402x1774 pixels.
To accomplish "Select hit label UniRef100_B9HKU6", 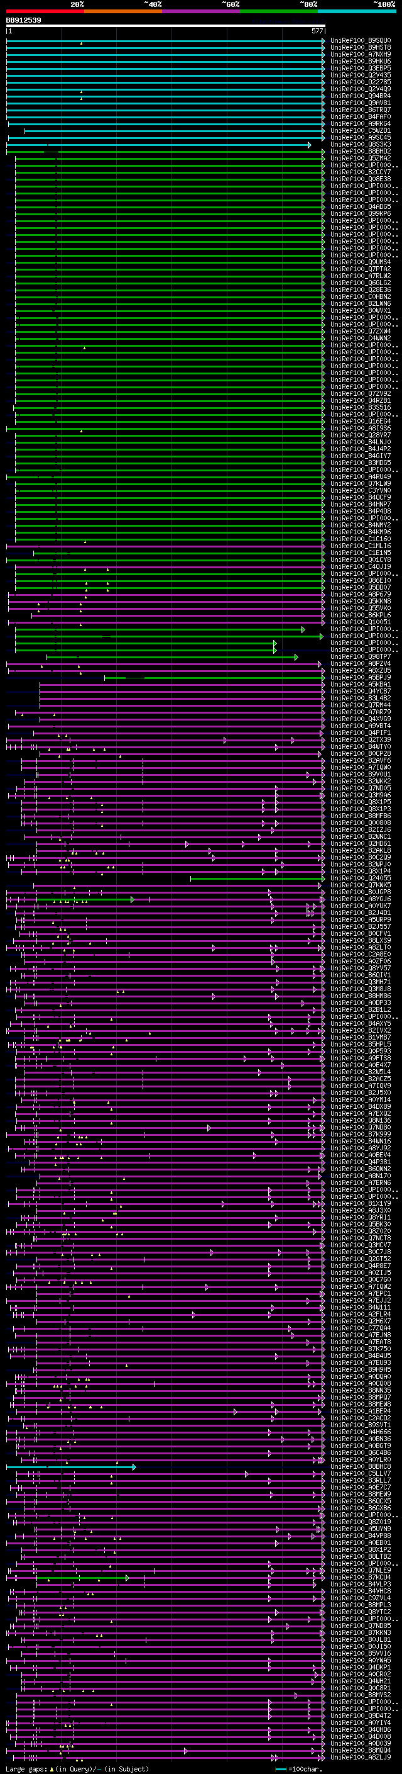I will (x=361, y=61).
